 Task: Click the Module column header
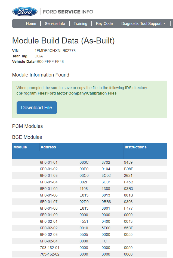(20, 147)
